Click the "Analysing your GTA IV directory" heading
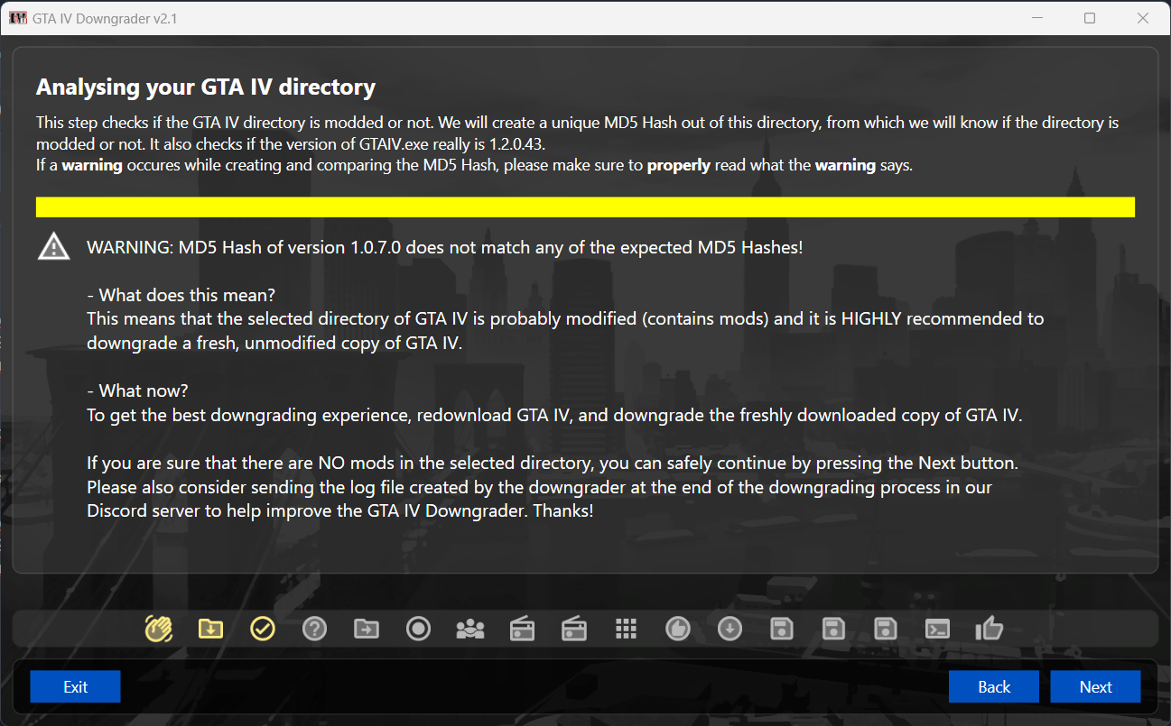Image resolution: width=1171 pixels, height=726 pixels. [x=206, y=87]
